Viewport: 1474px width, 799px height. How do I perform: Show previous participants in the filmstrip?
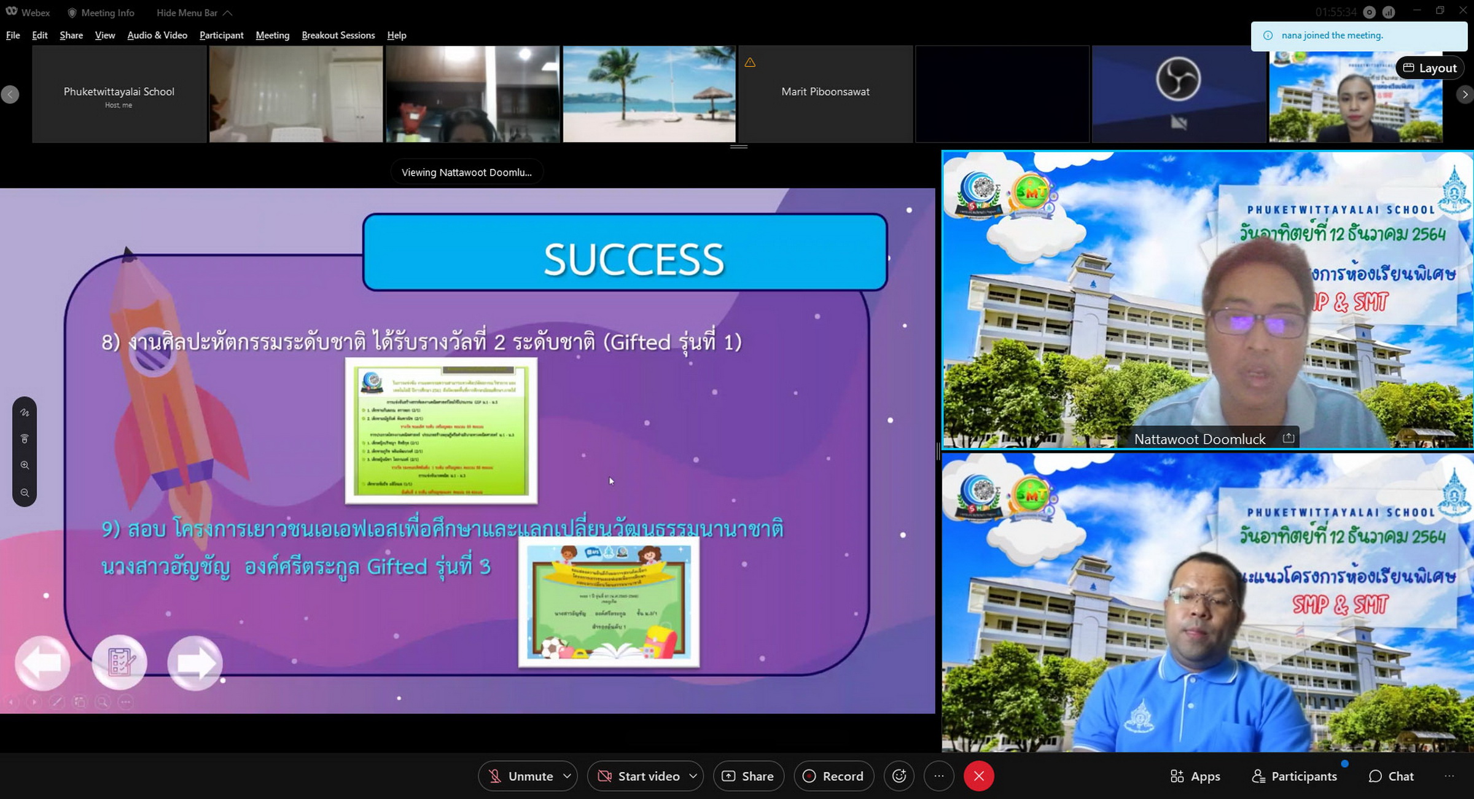10,94
